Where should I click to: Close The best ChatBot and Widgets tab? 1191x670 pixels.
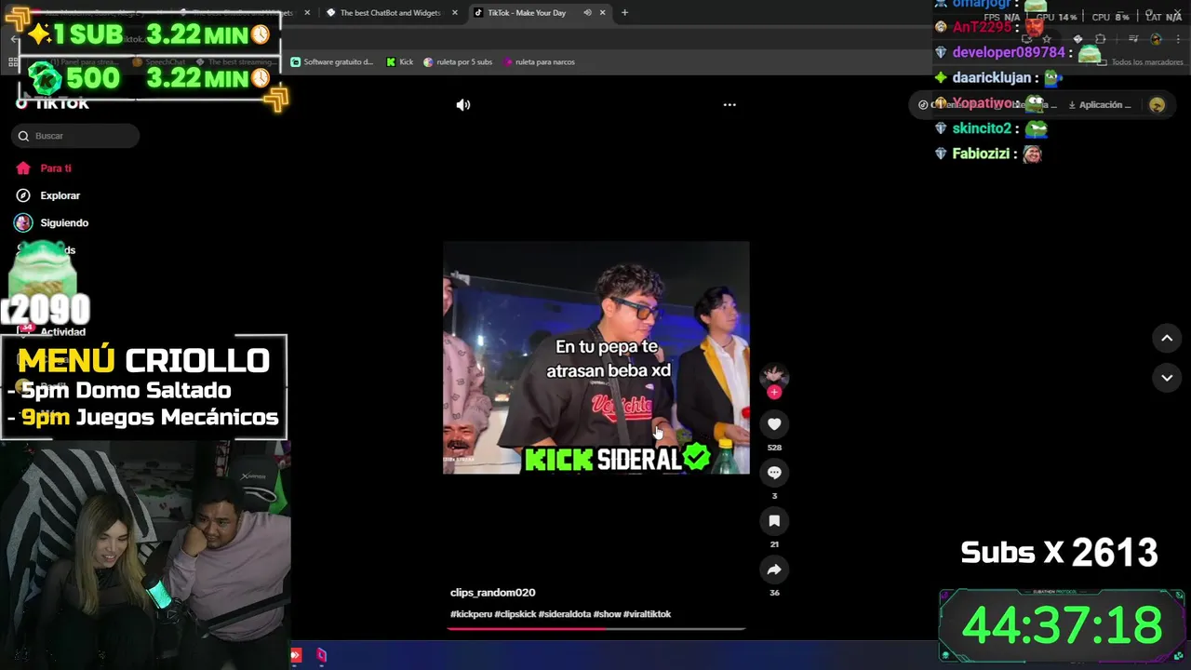[455, 13]
